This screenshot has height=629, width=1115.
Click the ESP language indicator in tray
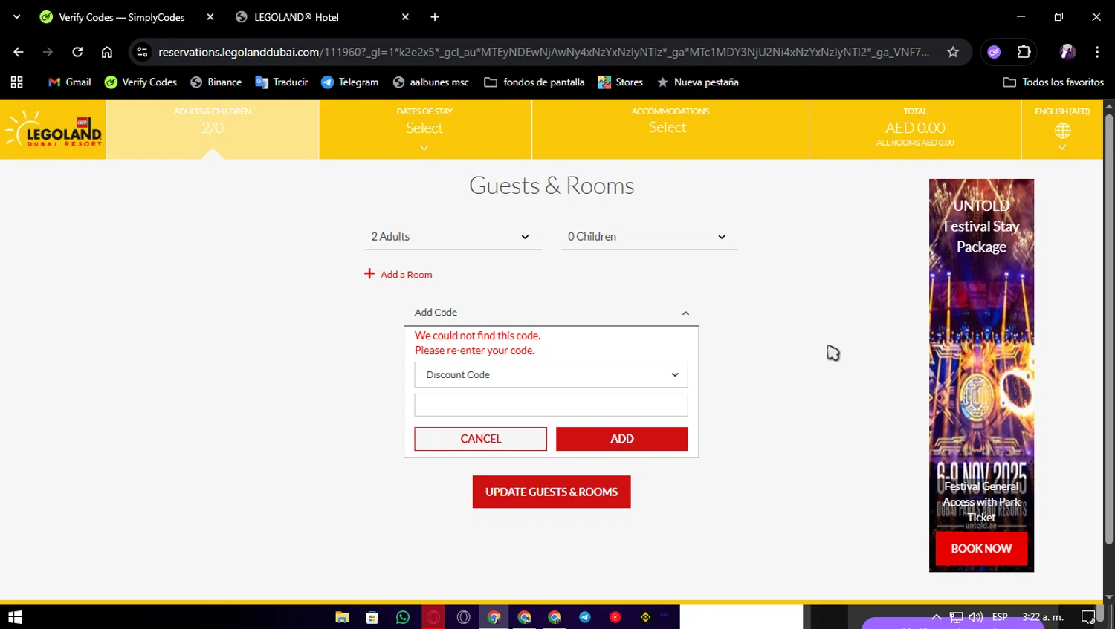[x=1000, y=617]
